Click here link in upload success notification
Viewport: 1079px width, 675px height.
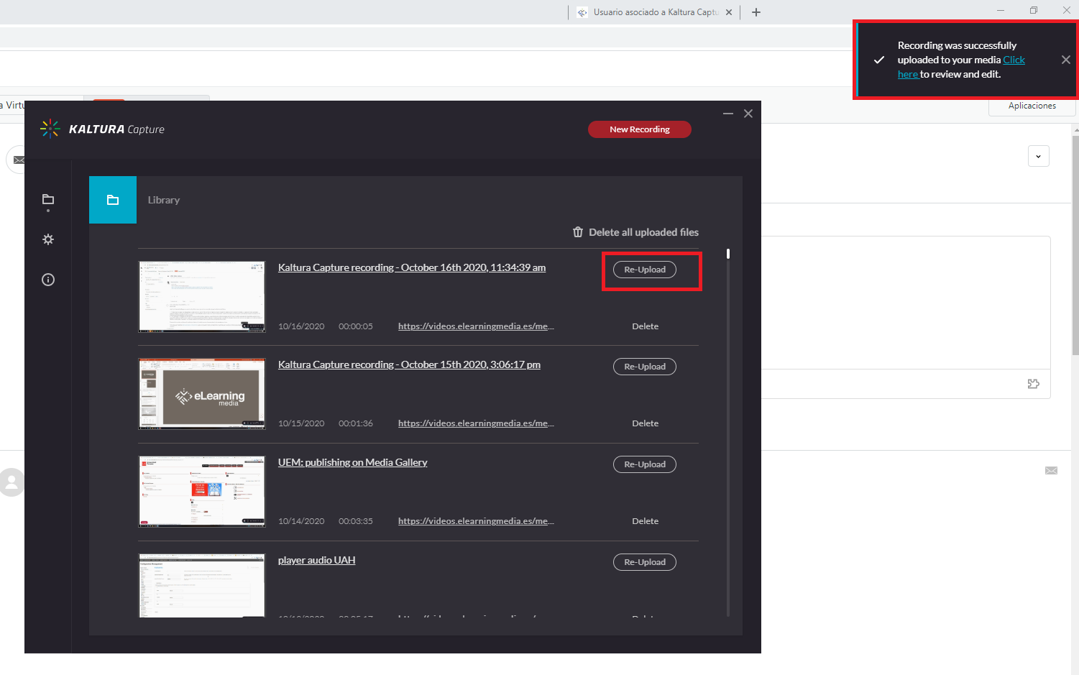961,67
